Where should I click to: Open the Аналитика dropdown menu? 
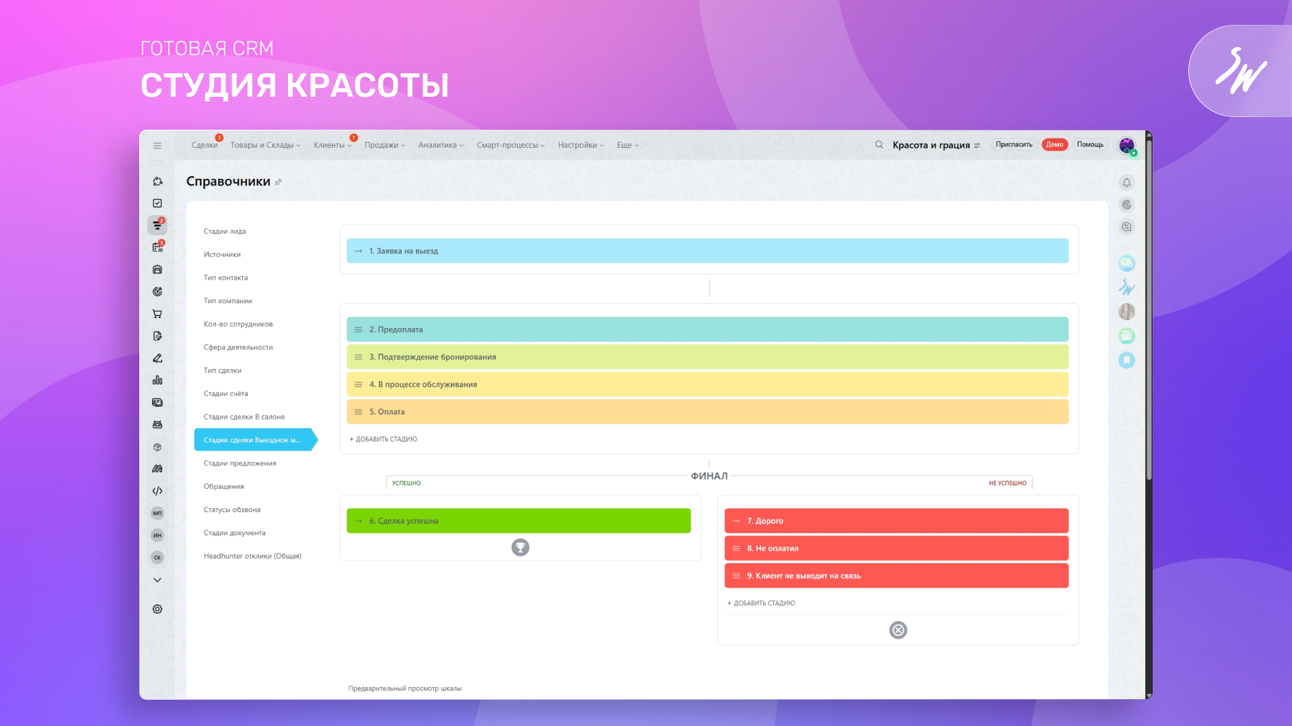(441, 145)
